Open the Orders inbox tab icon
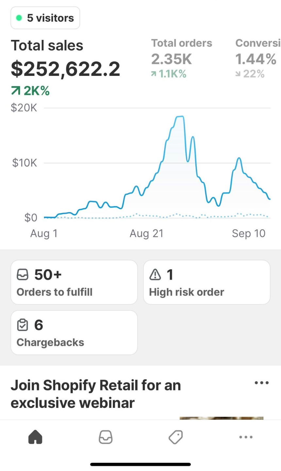281x471 pixels. pos(106,437)
